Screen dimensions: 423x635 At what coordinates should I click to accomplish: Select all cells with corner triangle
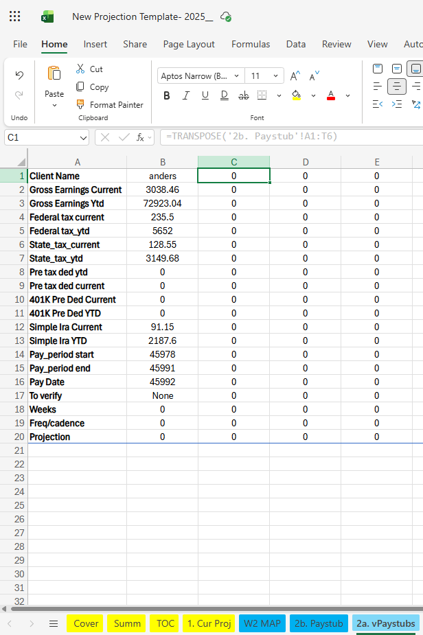(x=22, y=163)
